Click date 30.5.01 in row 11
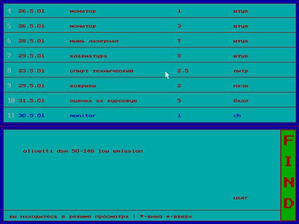Image resolution: width=299 pixels, height=224 pixels. pyautogui.click(x=31, y=115)
